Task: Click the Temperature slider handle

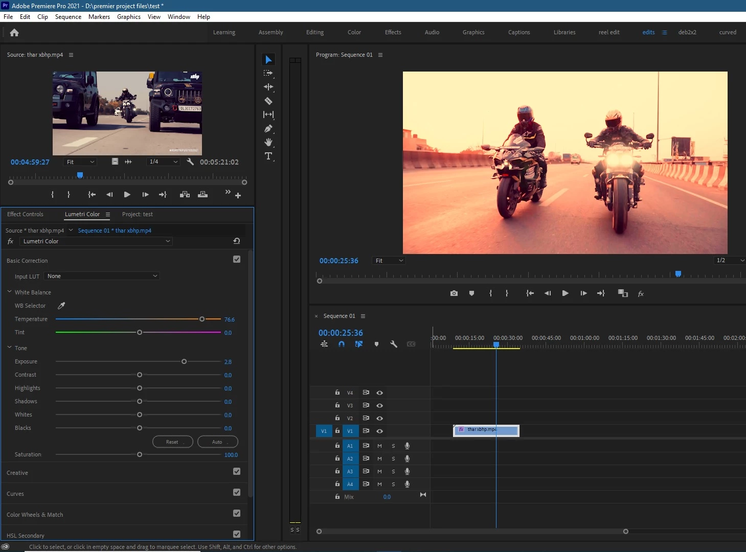Action: (202, 319)
